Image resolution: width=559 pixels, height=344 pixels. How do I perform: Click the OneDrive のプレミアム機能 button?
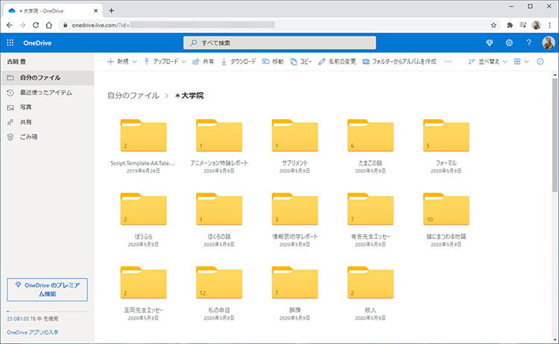point(47,289)
